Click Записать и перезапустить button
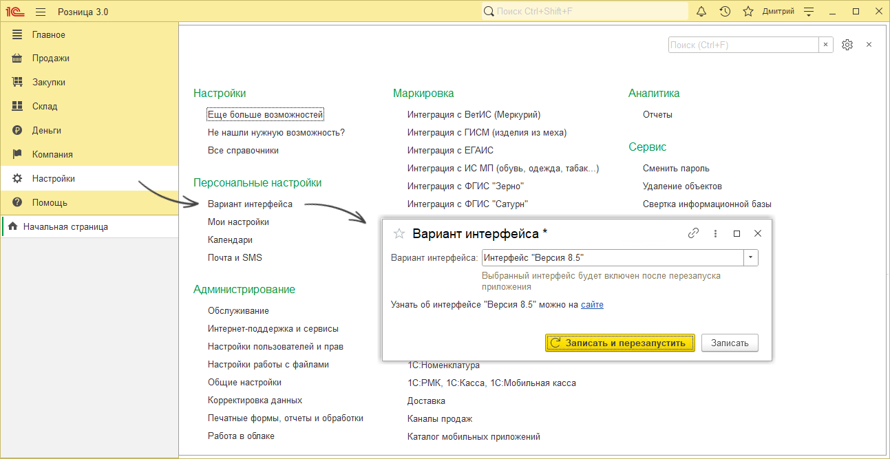 pos(619,343)
